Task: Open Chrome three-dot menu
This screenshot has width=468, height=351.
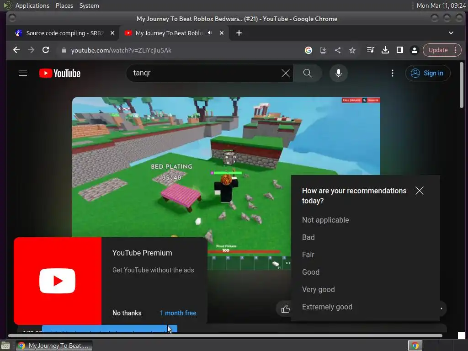Action: click(455, 50)
